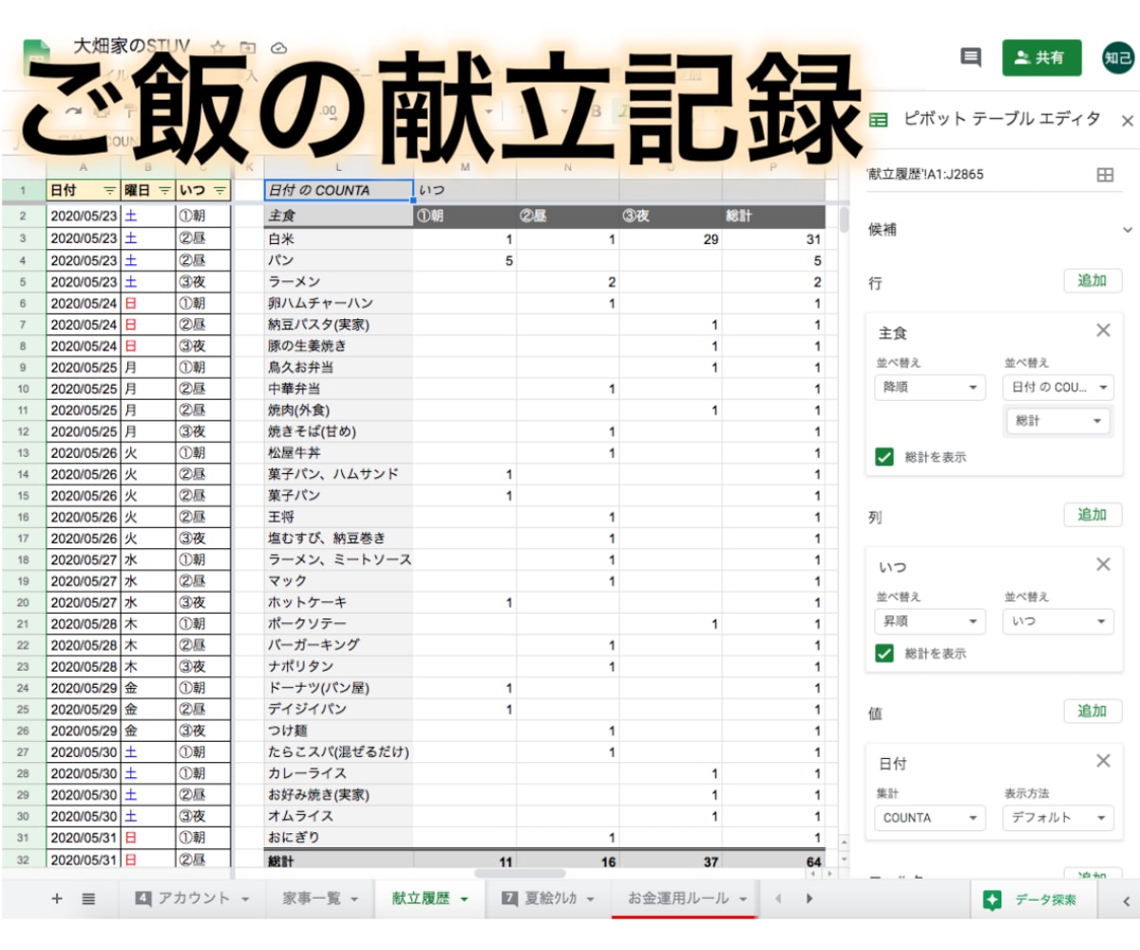Open the 降順 sort order dropdown

[x=931, y=388]
